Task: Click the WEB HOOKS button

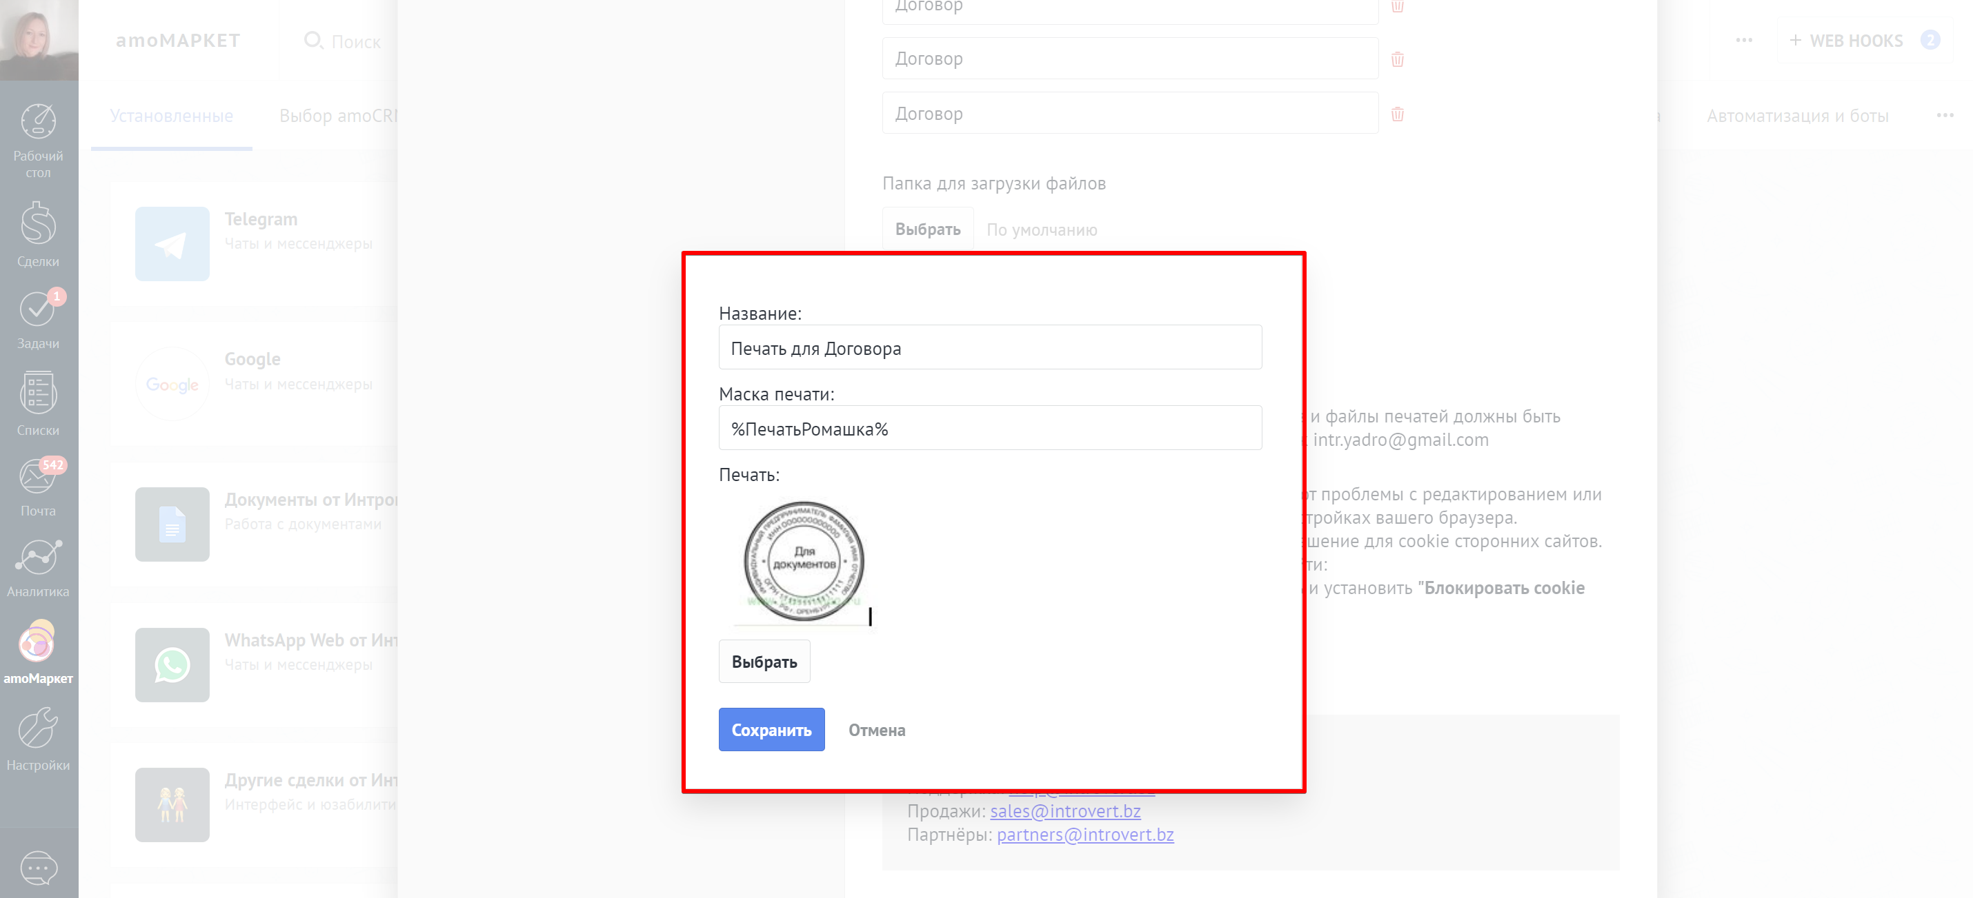Action: [1863, 41]
